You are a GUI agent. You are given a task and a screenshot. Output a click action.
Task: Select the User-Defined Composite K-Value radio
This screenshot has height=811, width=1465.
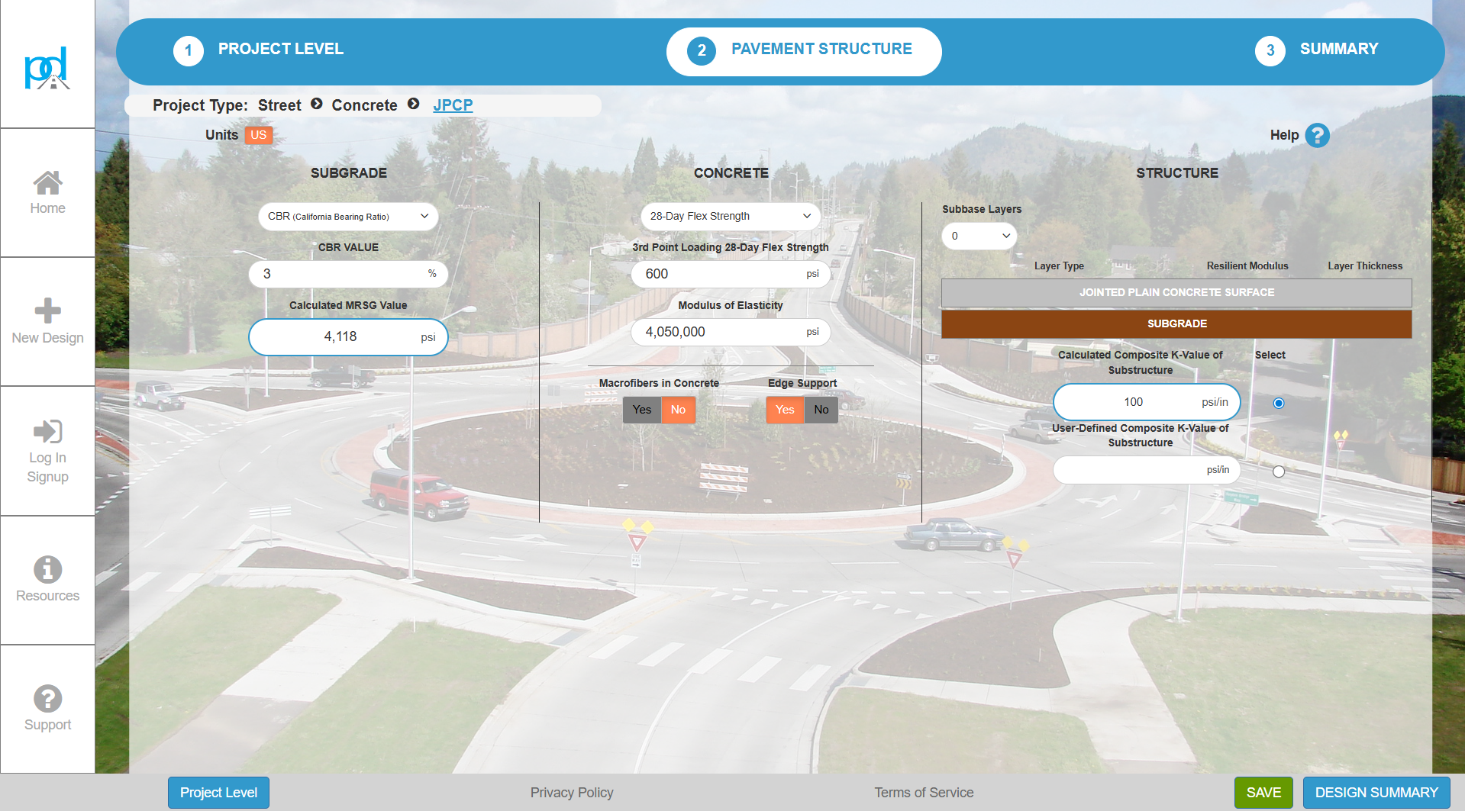click(x=1279, y=471)
